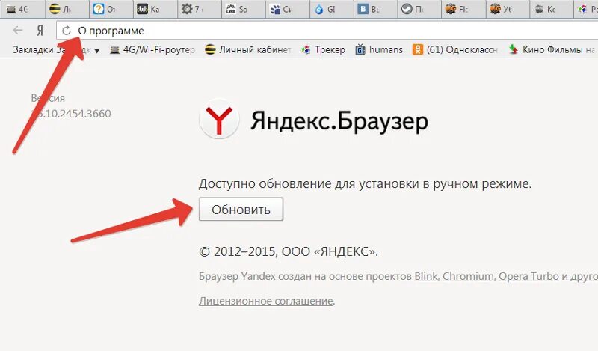Open the Кино Фильмы bookmark
This screenshot has width=598, height=351.
click(x=552, y=49)
